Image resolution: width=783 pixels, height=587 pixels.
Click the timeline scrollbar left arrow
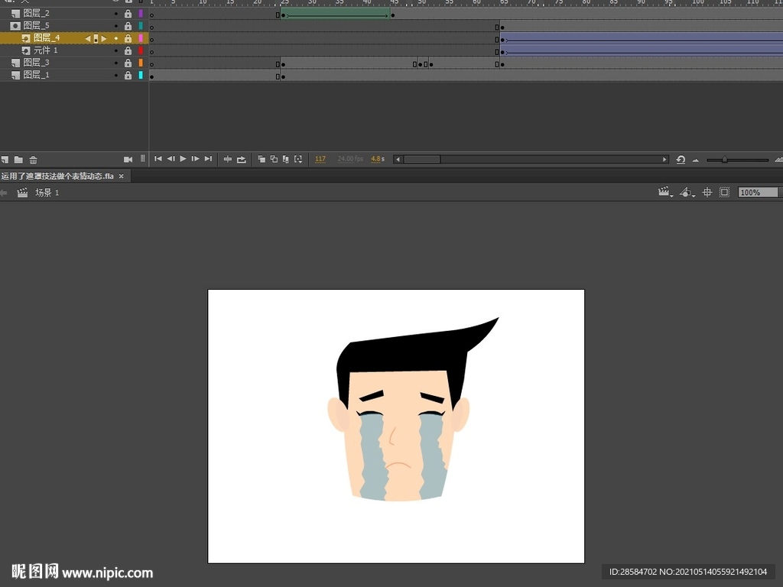[x=398, y=160]
